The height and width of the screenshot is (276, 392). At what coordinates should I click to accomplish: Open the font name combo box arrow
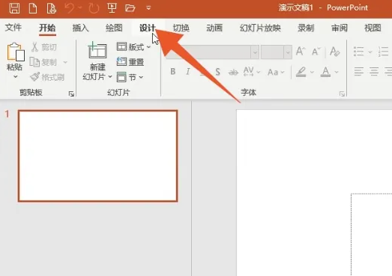click(255, 52)
